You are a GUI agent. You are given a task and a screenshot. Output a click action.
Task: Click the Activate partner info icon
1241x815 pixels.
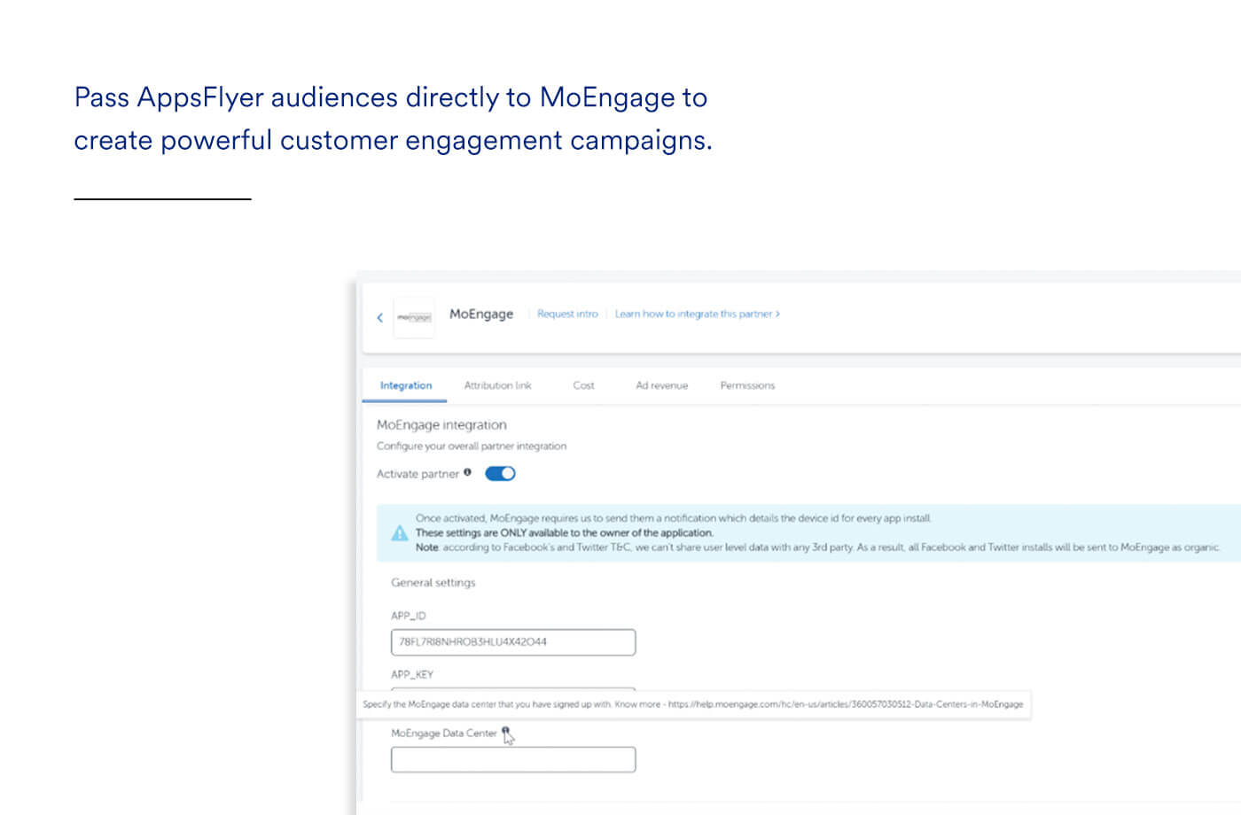[x=467, y=472]
